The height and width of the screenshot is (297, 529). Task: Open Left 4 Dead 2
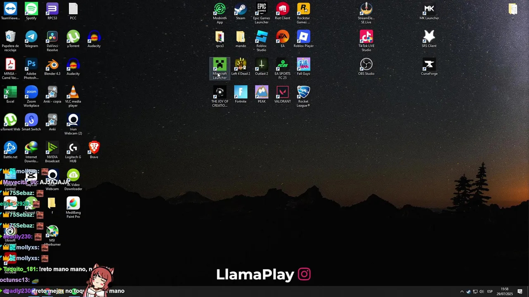click(x=241, y=67)
